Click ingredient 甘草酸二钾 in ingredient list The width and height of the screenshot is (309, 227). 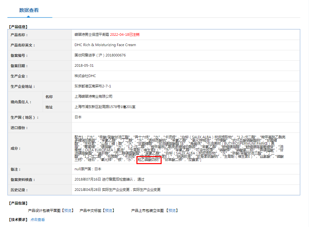[x=173, y=160]
